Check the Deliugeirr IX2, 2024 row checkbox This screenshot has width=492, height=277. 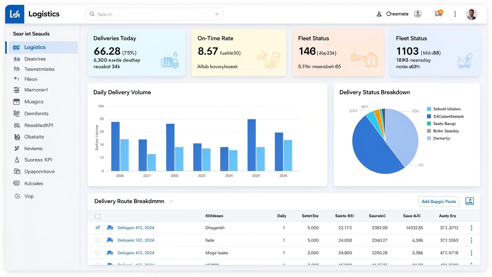(98, 240)
